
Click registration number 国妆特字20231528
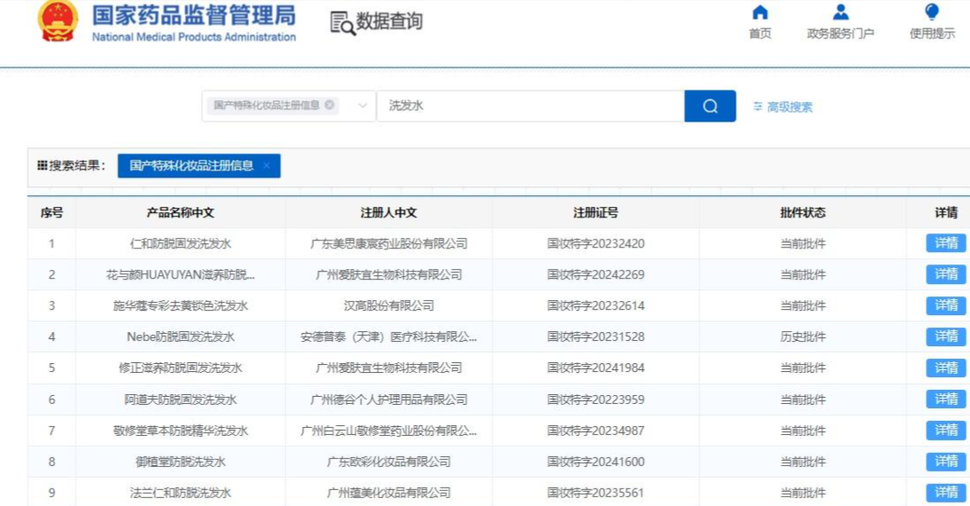[x=596, y=337]
